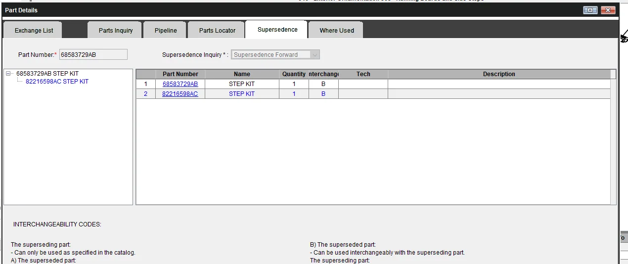Close the Part Details window
Screen dimensions: 628x264
click(608, 10)
